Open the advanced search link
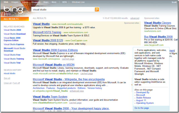 (x=135, y=18)
